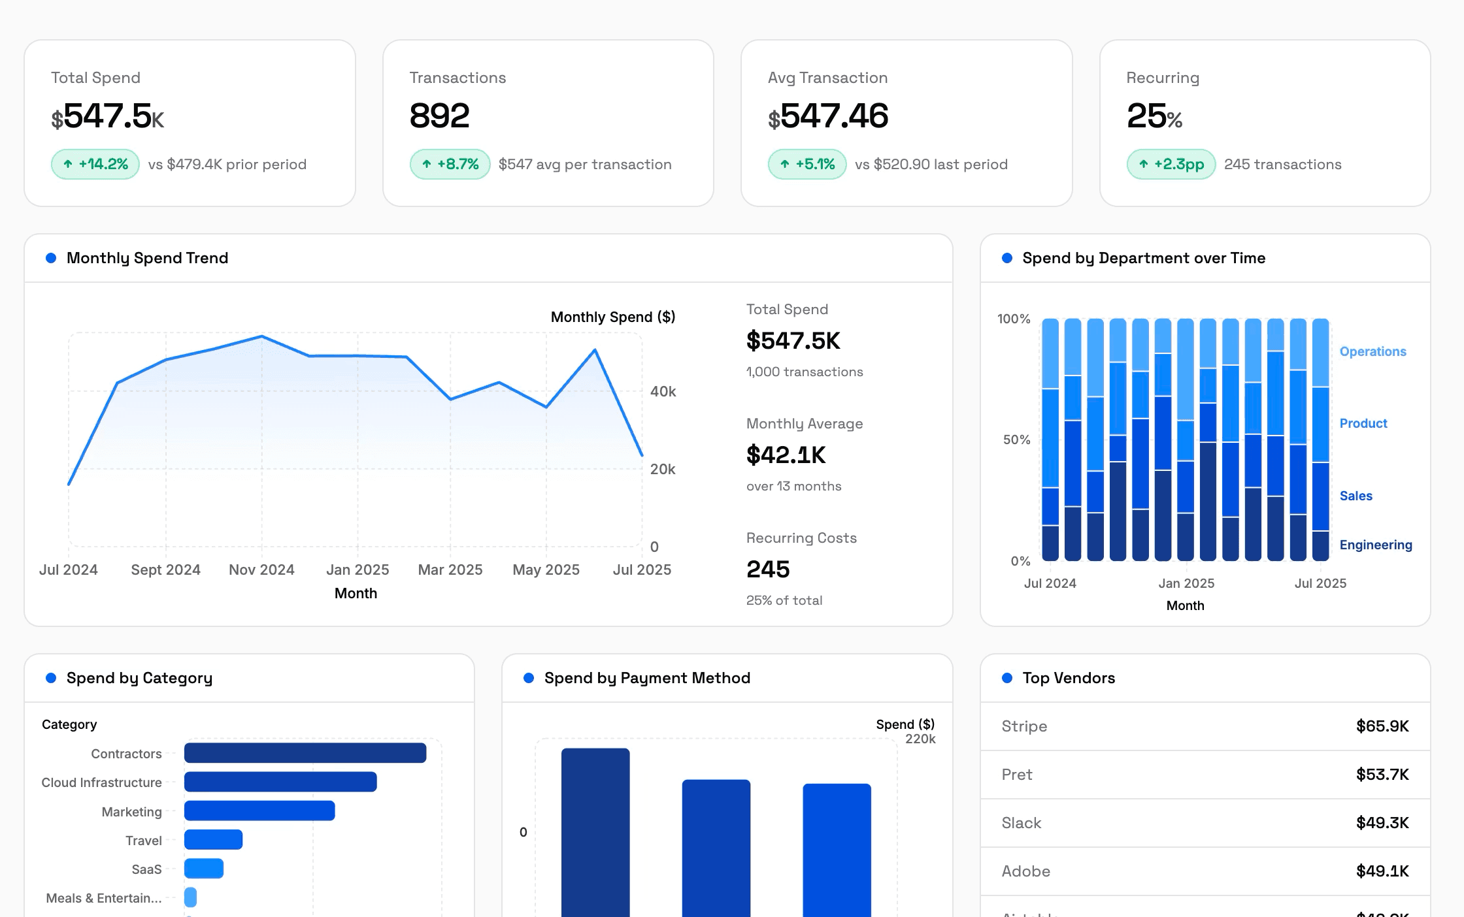Click the Jul 2025 stacked department bar
Screen dimensions: 1464x917
(1321, 440)
